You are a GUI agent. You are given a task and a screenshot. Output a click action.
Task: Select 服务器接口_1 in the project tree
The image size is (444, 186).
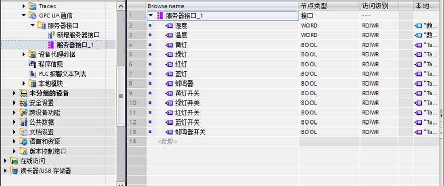75,45
